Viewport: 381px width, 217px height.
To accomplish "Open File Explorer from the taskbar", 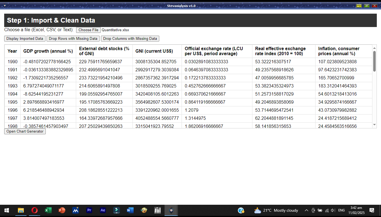I will point(21,210).
